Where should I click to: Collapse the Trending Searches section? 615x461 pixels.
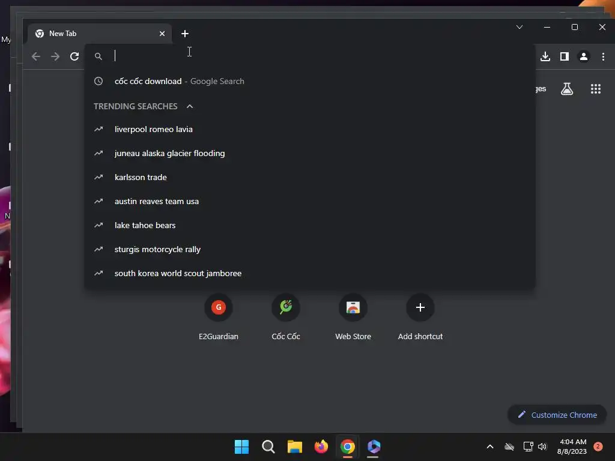pyautogui.click(x=190, y=106)
